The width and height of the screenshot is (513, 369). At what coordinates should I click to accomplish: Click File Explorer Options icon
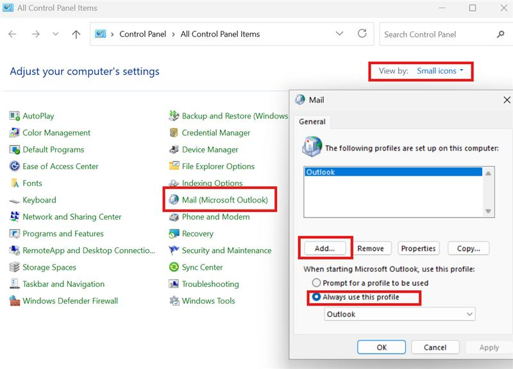(174, 166)
